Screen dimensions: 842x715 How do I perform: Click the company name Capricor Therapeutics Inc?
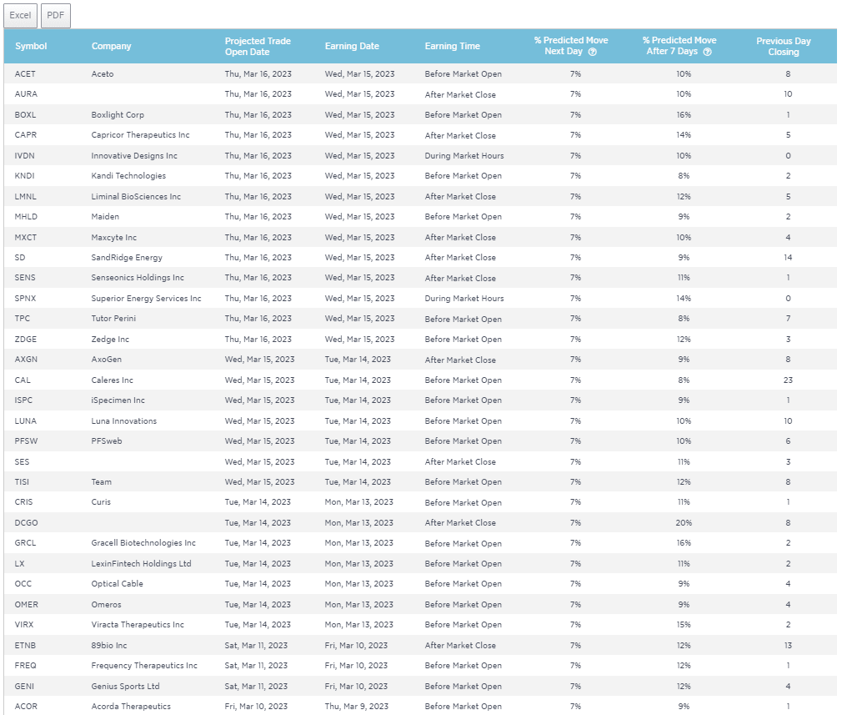pos(140,135)
